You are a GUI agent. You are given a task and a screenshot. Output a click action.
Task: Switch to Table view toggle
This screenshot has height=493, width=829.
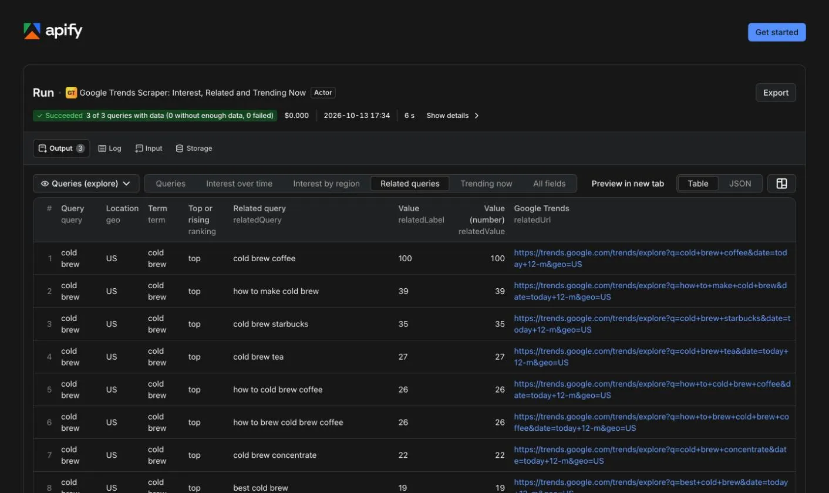(x=698, y=184)
